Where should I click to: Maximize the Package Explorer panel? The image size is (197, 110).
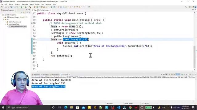coord(29,9)
